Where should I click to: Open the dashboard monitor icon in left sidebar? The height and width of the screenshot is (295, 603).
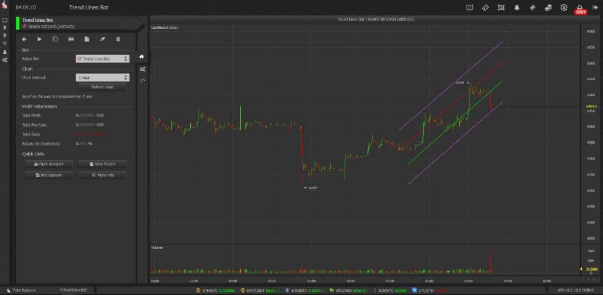tap(5, 21)
